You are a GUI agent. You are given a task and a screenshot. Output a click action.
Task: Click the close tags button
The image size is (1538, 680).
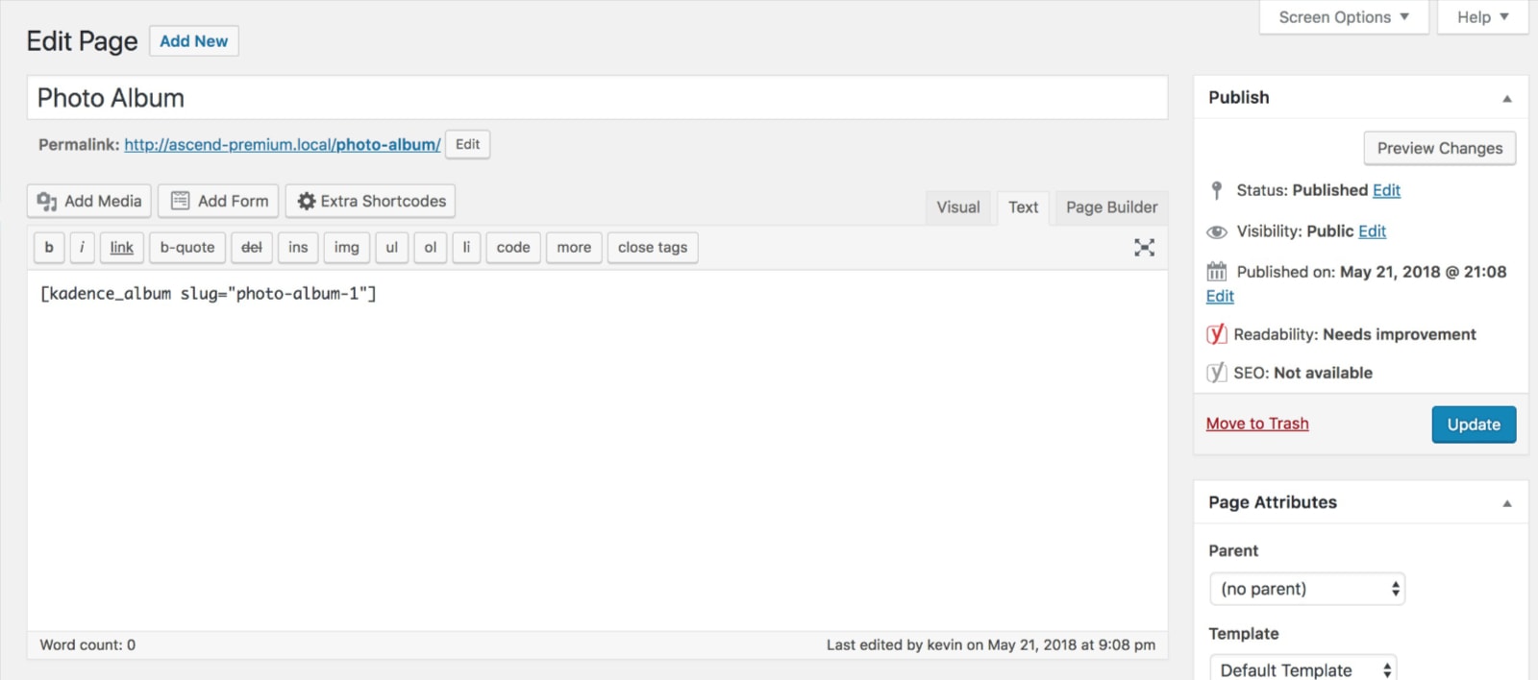[x=653, y=248]
